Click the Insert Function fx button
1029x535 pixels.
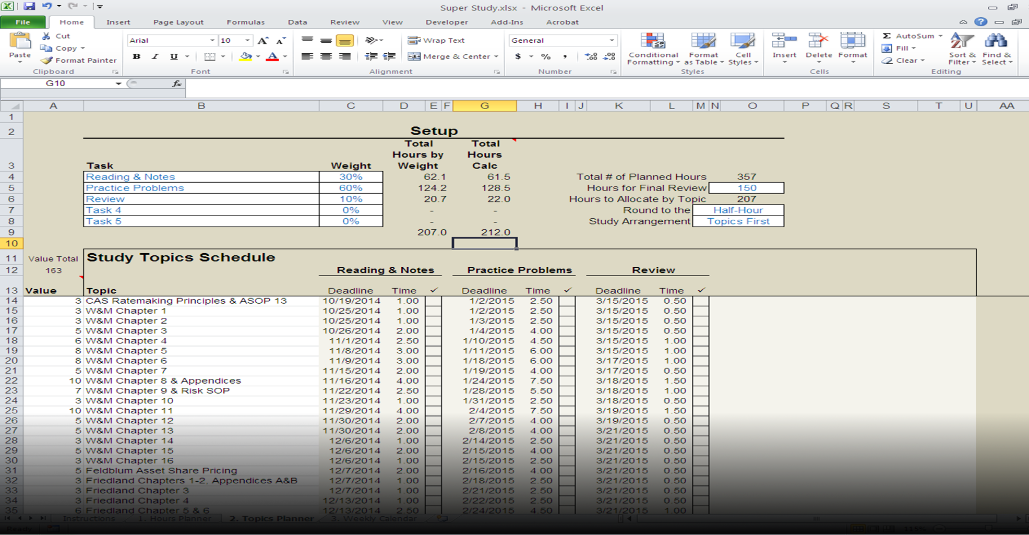coord(177,84)
